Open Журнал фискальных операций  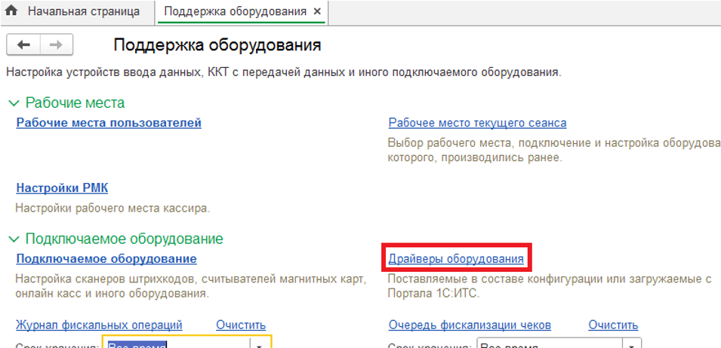point(99,325)
